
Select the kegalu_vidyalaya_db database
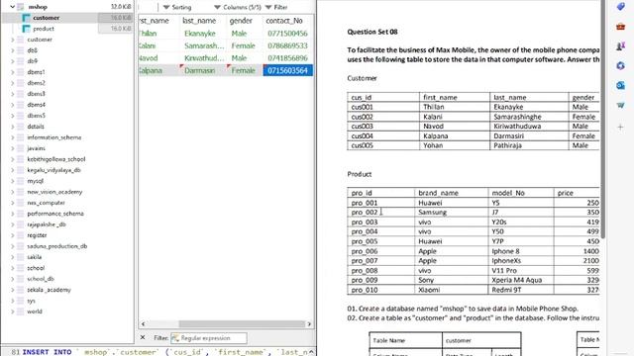[53, 170]
